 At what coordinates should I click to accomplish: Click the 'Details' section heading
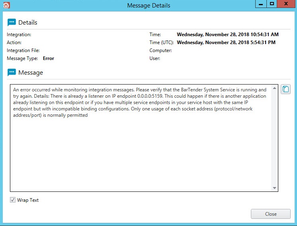(x=28, y=23)
